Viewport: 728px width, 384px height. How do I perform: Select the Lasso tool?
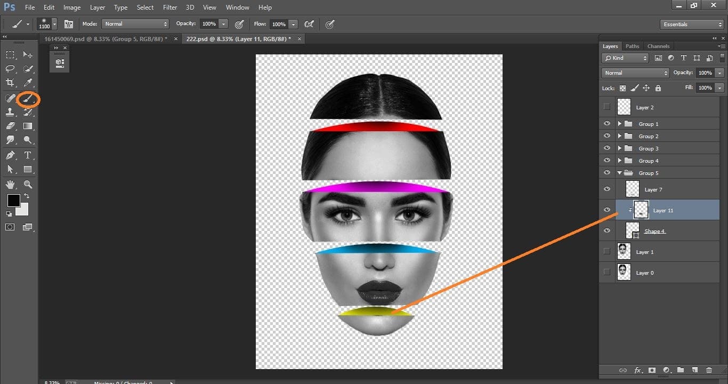[10, 68]
